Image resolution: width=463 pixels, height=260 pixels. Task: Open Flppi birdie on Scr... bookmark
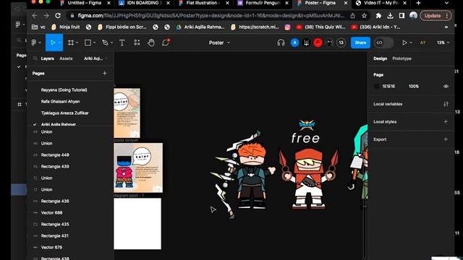pyautogui.click(x=122, y=27)
